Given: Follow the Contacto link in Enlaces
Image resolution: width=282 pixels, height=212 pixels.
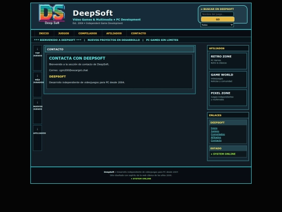Looking at the screenshot, I should tap(216, 140).
